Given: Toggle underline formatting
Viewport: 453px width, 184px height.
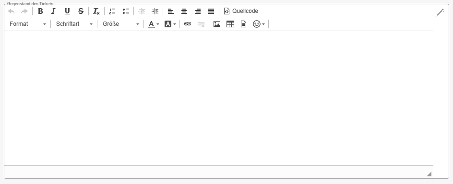Looking at the screenshot, I should 67,11.
